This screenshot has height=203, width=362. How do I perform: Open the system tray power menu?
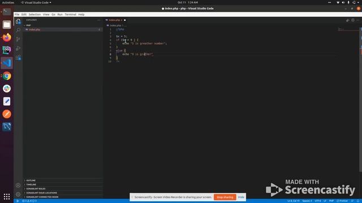tap(359, 2)
